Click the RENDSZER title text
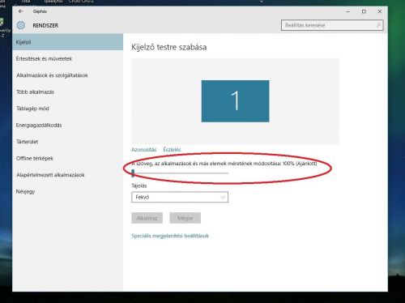Viewport: 405px width, 303px height. pos(45,25)
